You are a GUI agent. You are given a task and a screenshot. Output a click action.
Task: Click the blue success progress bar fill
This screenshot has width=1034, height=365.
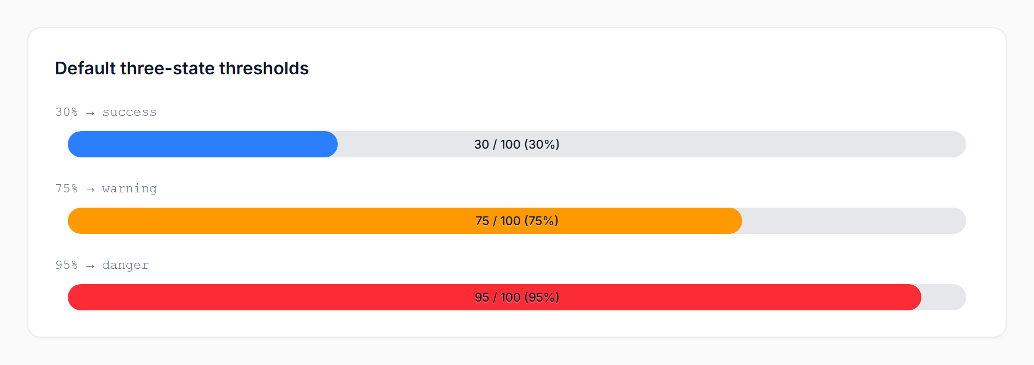pyautogui.click(x=202, y=144)
